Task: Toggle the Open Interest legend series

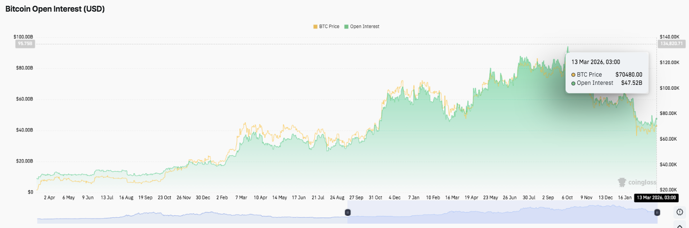Action: point(362,27)
